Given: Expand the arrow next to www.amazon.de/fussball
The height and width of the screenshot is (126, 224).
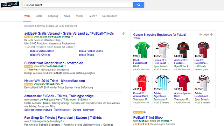Looking at the screenshot, I should pos(65,66).
